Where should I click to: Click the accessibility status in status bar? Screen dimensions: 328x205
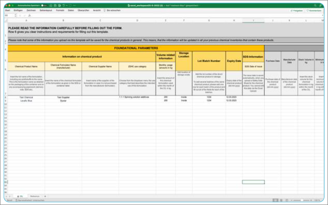pos(30,200)
